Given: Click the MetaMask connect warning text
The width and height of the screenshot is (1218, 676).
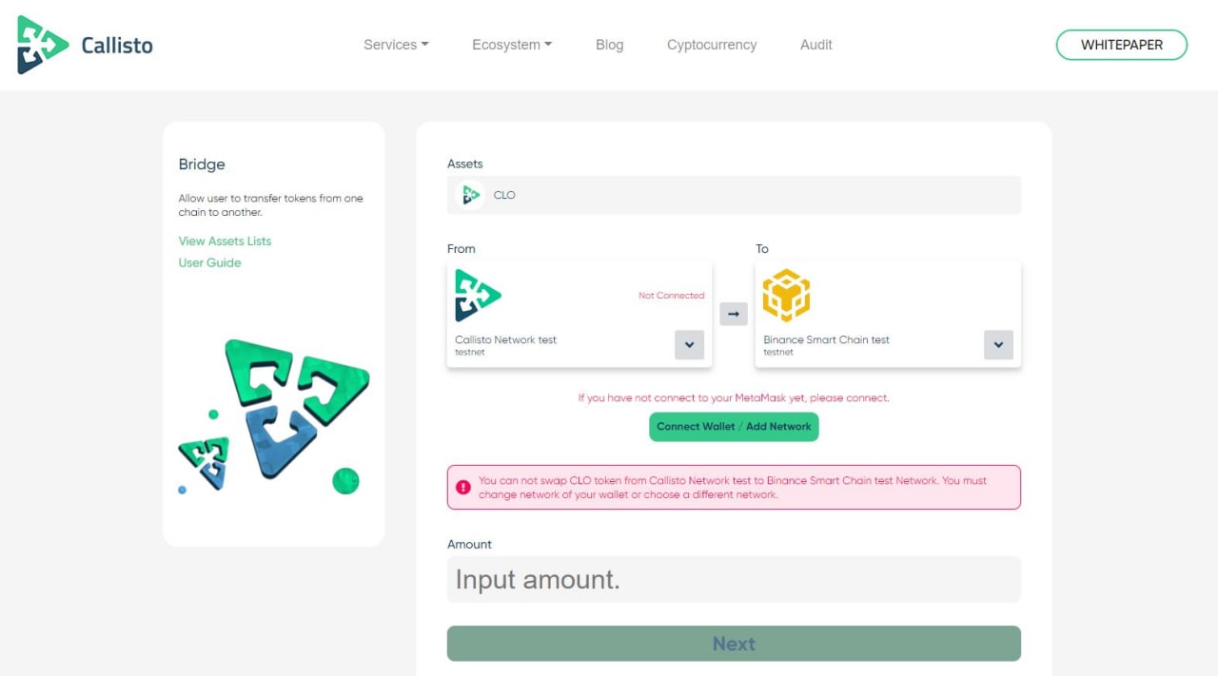Looking at the screenshot, I should pos(734,398).
